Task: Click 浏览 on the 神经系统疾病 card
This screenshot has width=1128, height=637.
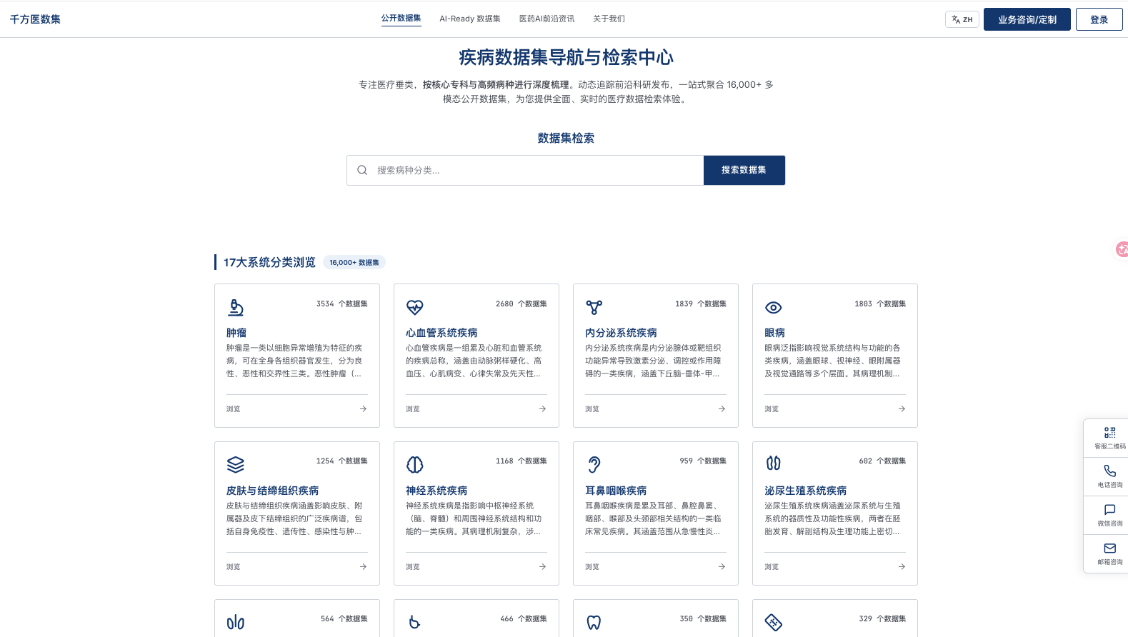Action: [413, 567]
